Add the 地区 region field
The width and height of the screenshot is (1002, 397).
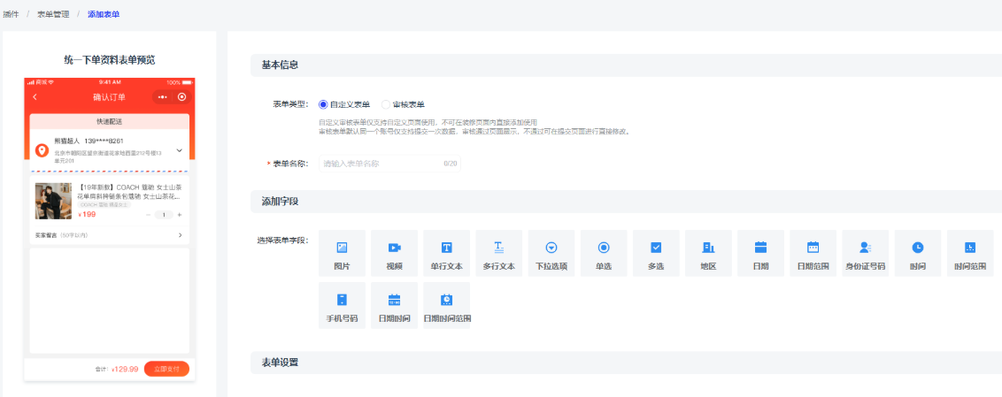click(x=708, y=253)
